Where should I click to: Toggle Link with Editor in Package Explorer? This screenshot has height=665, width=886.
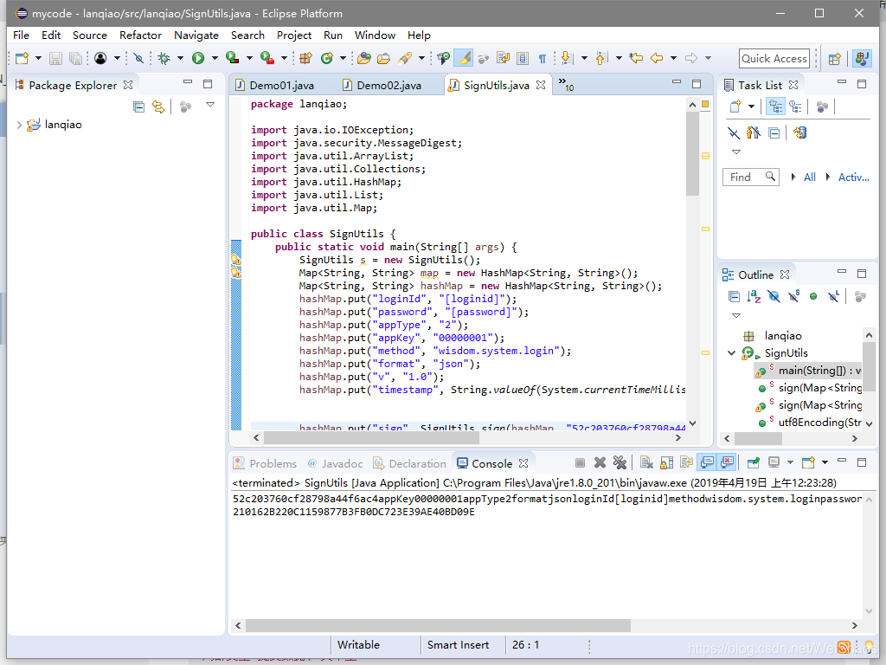click(158, 107)
